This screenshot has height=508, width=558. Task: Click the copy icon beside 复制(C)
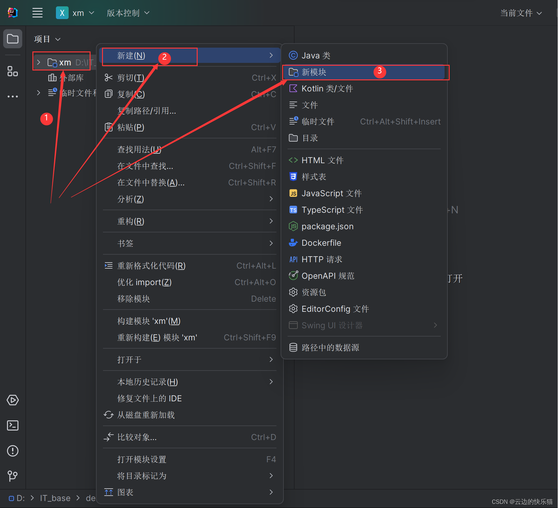109,94
